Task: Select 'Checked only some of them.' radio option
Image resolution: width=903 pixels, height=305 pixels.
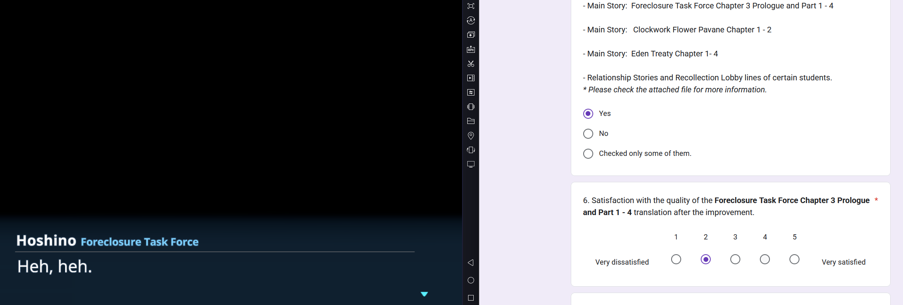Action: pyautogui.click(x=588, y=153)
